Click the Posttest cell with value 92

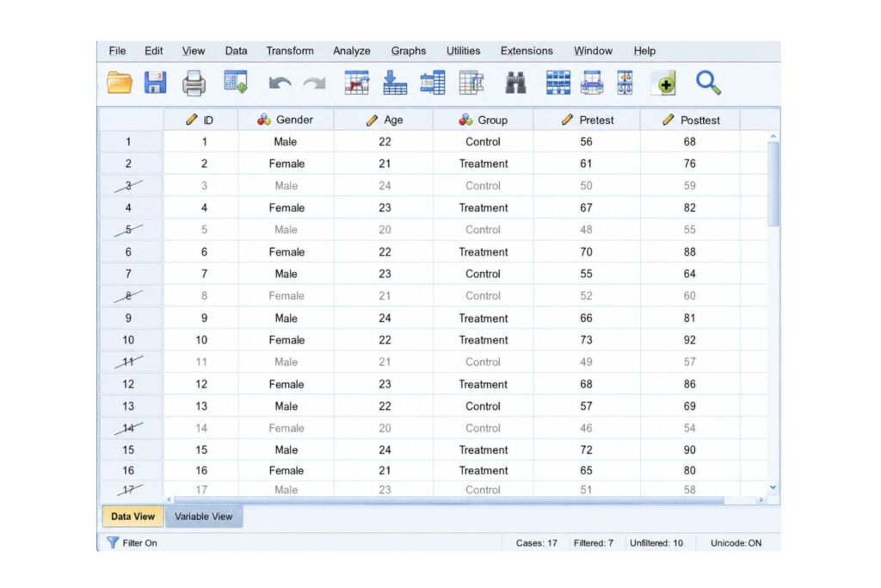point(690,339)
